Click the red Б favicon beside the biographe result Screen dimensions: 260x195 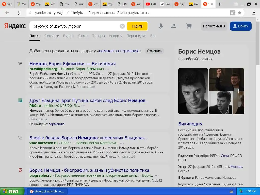(x=20, y=170)
